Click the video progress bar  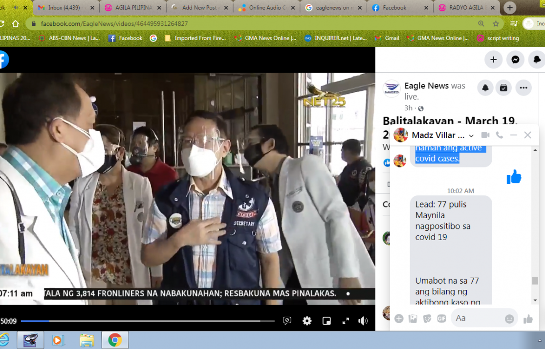[x=147, y=321]
